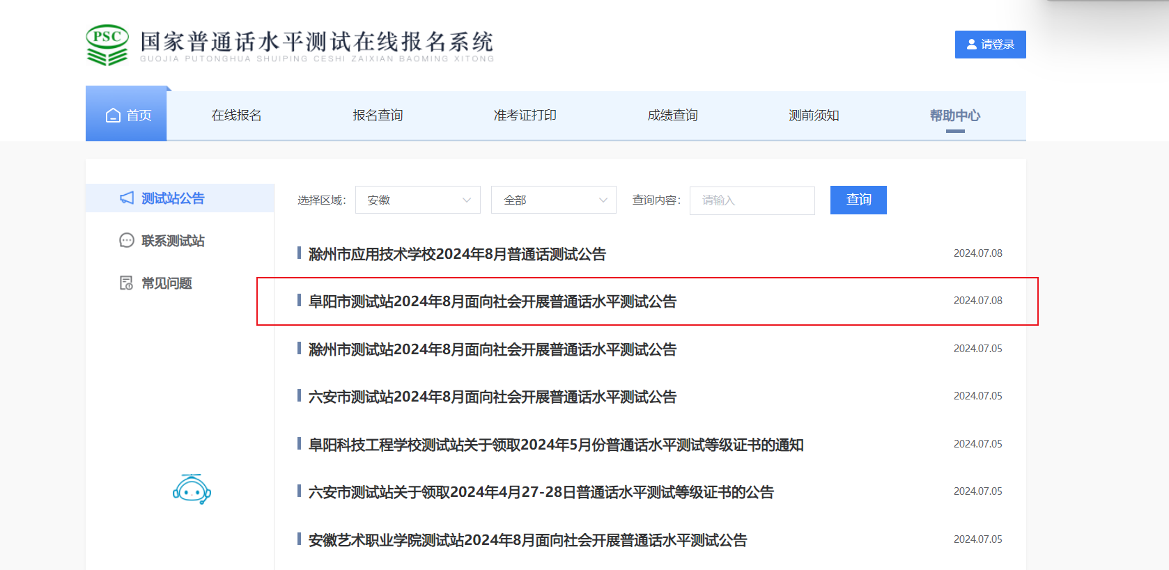Click the 查询内容 label
Image resolution: width=1169 pixels, height=570 pixels.
656,200
